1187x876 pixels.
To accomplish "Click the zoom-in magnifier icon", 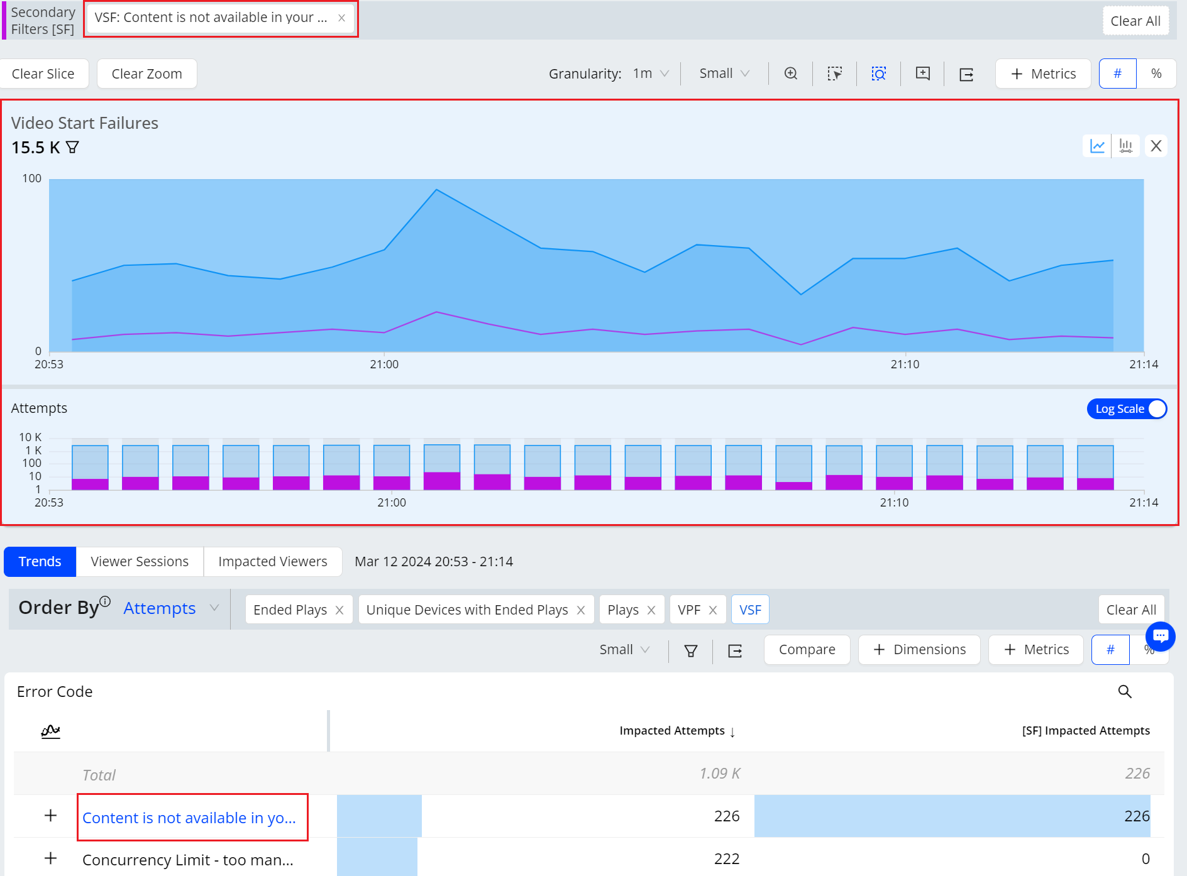I will click(791, 74).
